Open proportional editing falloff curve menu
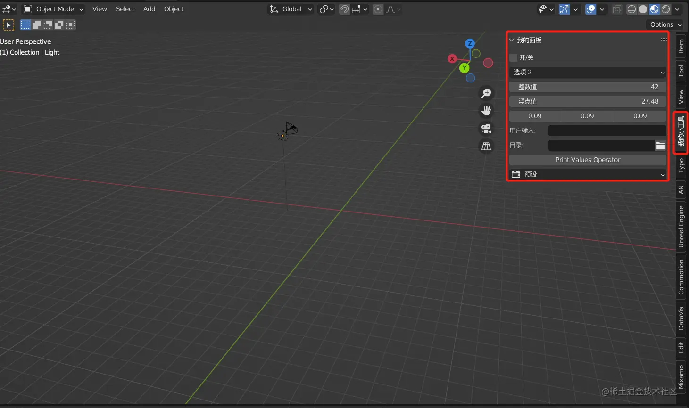The width and height of the screenshot is (689, 408). (393, 9)
